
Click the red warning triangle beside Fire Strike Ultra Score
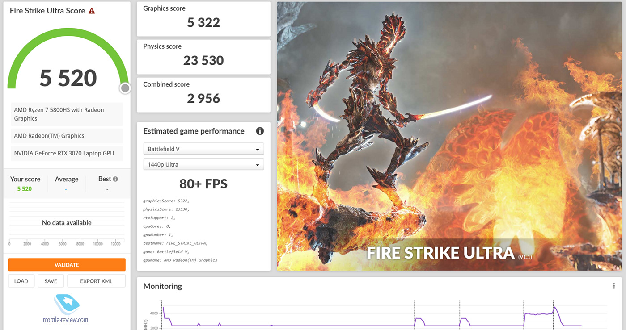click(x=92, y=11)
